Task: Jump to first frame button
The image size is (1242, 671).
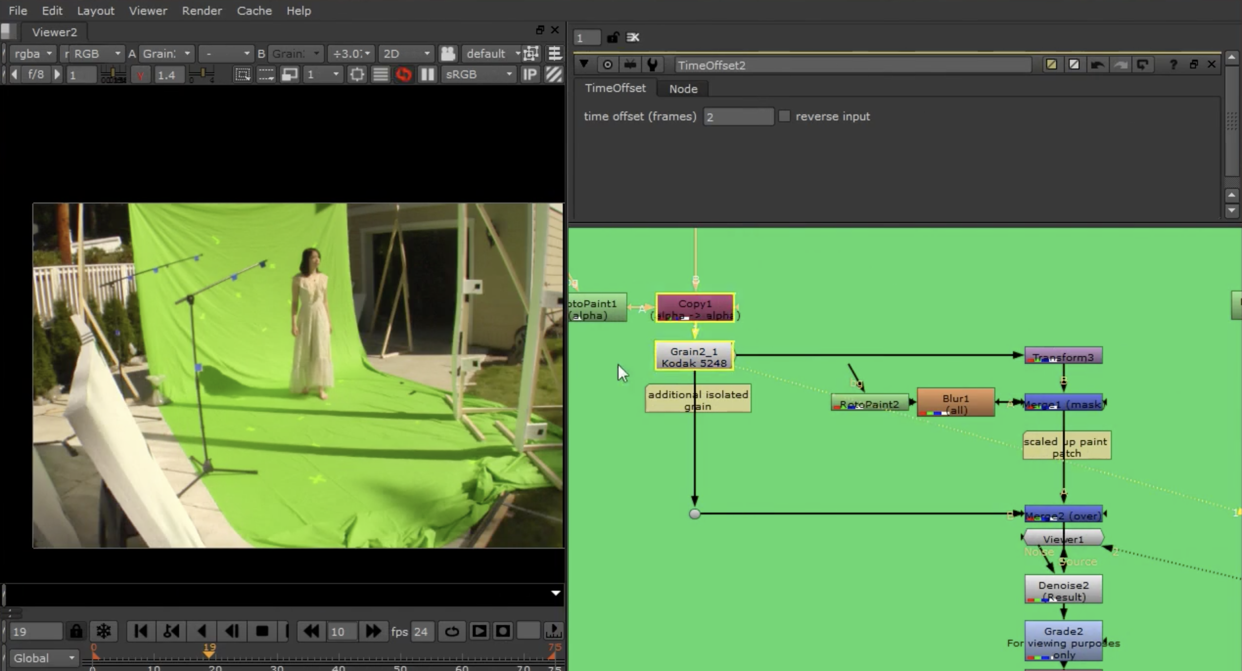Action: point(140,631)
